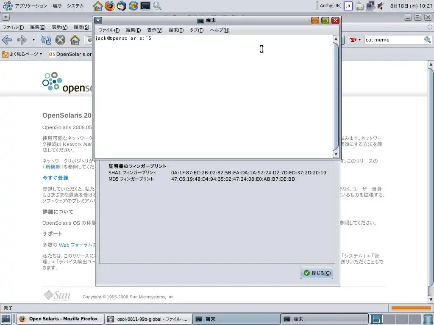
Task: Click the 完了 status bar text
Action: [x=8, y=308]
